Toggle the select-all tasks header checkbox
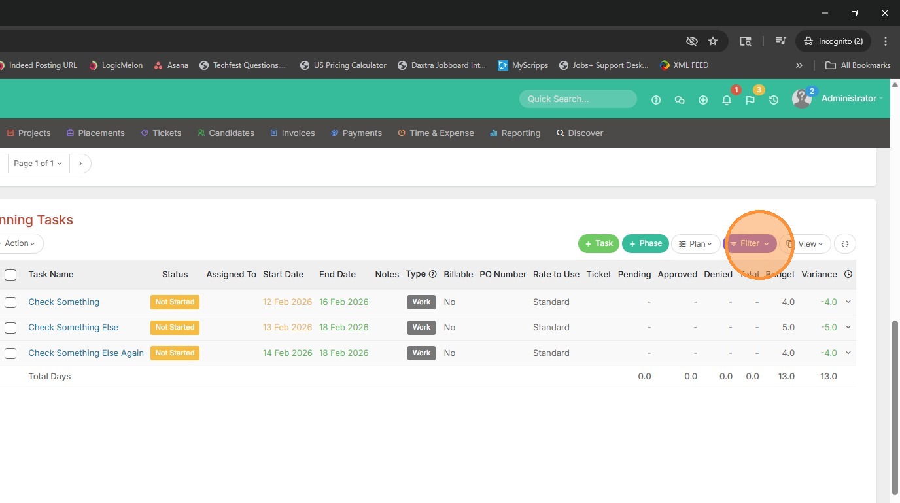The image size is (900, 503). click(x=10, y=275)
